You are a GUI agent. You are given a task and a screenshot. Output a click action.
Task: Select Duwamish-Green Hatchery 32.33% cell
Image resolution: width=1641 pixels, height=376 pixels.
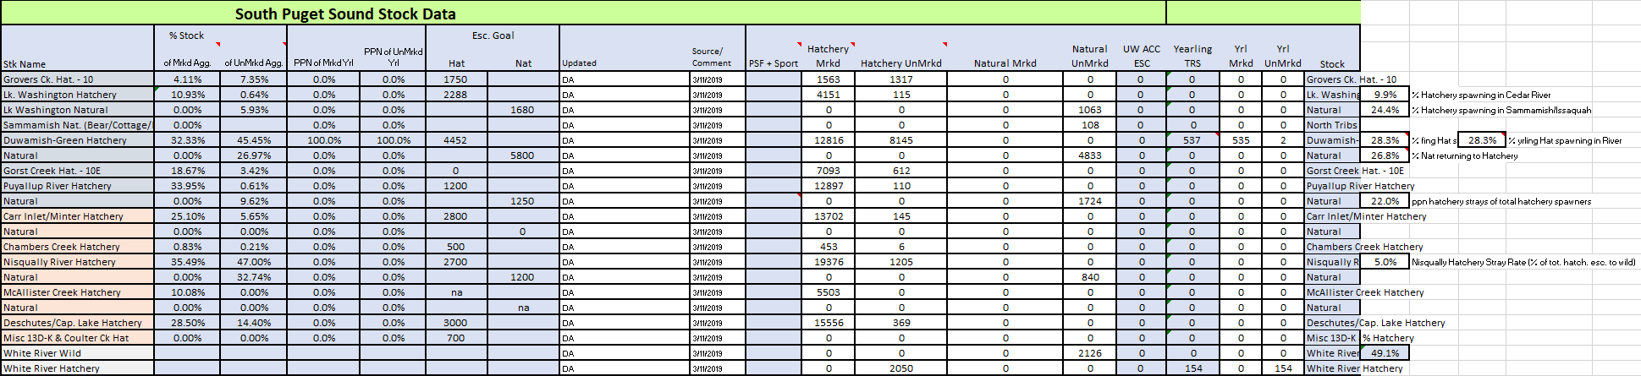point(187,140)
